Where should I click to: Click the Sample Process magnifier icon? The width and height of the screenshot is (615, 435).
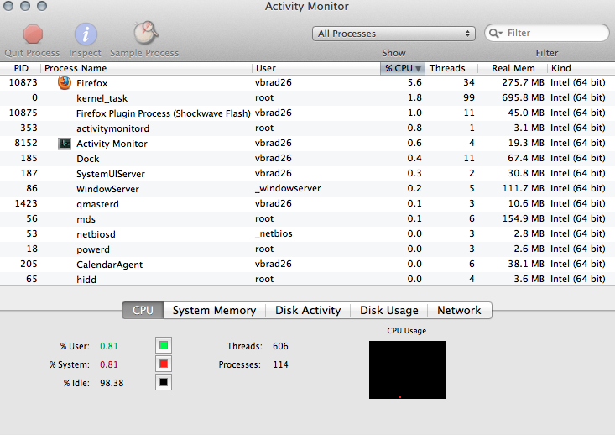click(145, 33)
